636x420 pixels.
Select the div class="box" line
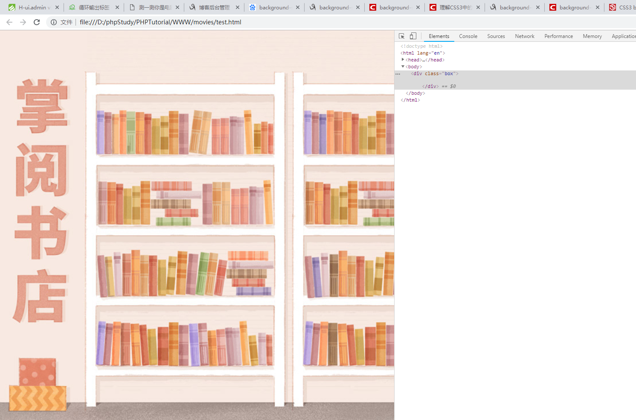(x=435, y=74)
